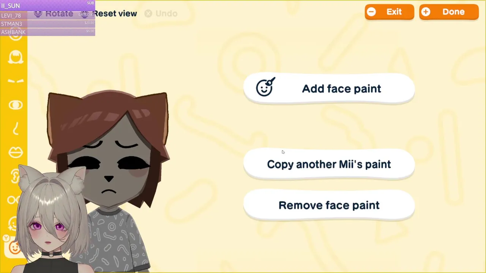Select the eyes category icon
486x273 pixels.
pyautogui.click(x=16, y=105)
